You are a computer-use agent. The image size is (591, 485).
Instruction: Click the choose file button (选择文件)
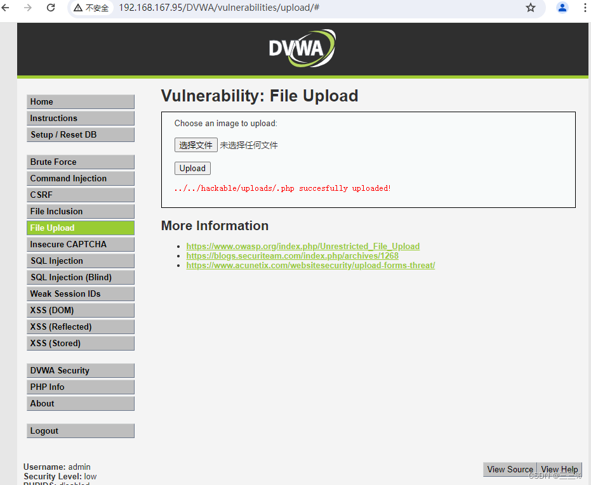(196, 145)
